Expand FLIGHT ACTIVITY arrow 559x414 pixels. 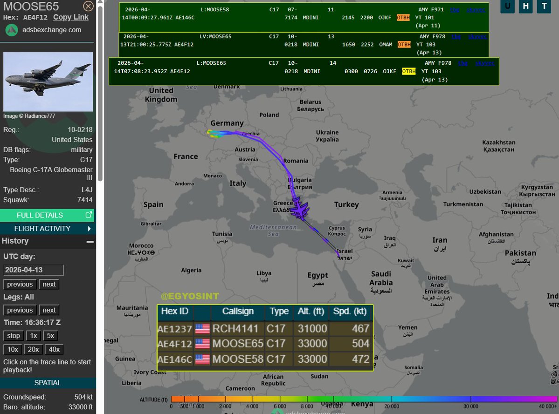click(89, 229)
